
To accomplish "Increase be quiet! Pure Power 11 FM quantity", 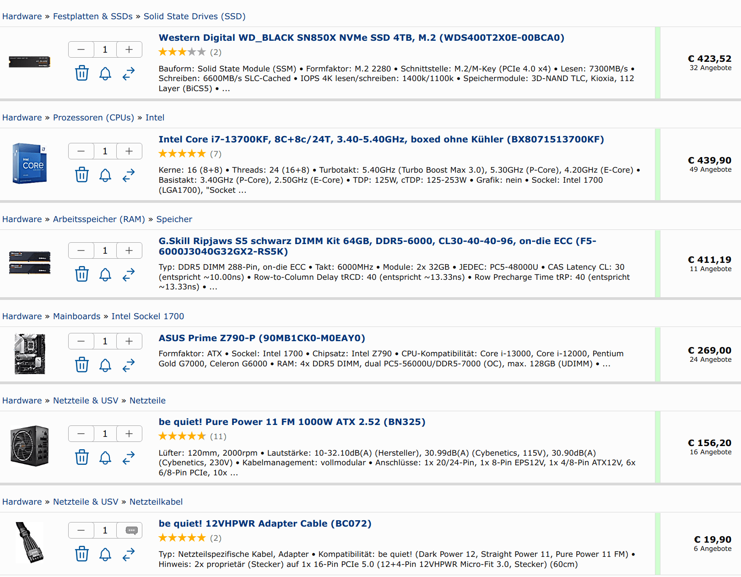I will coord(130,434).
